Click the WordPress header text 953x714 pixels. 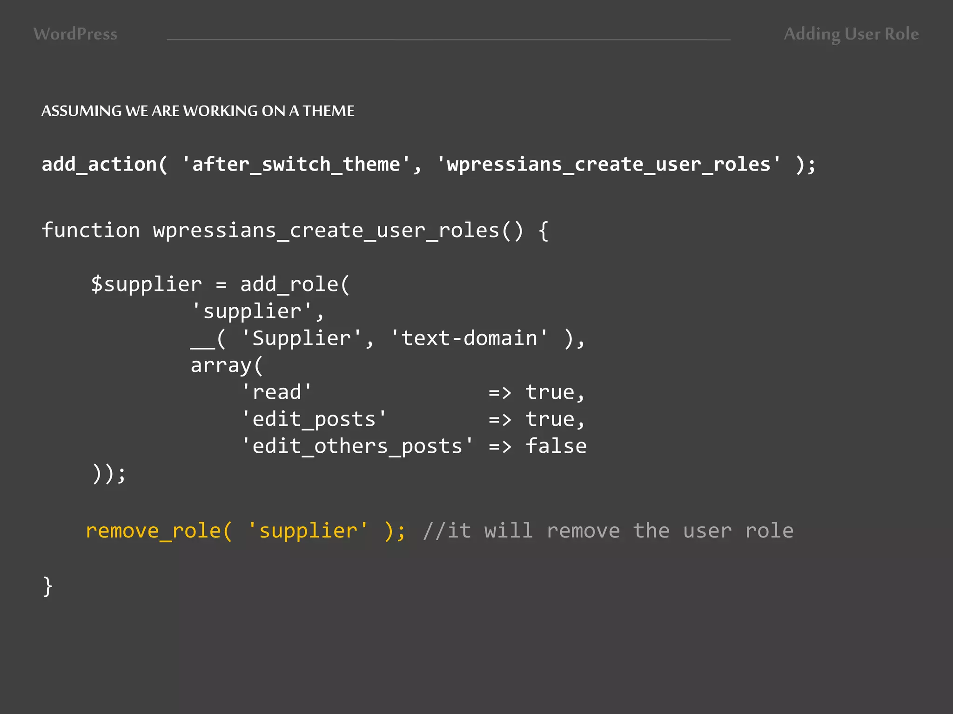75,34
